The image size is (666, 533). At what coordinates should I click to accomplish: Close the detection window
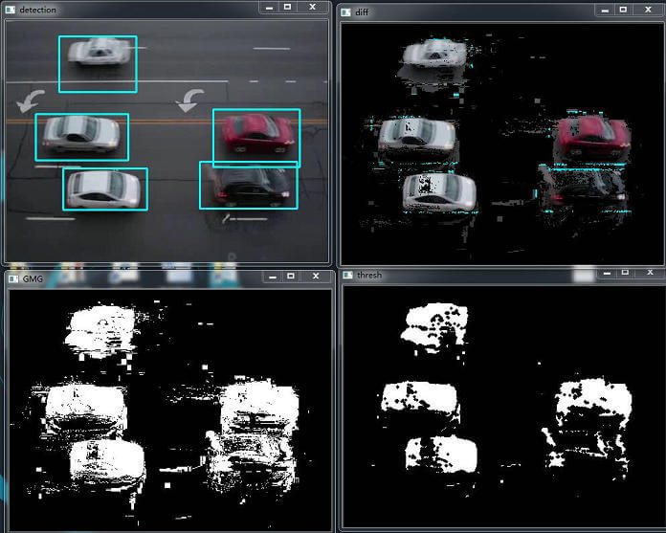[x=313, y=7]
